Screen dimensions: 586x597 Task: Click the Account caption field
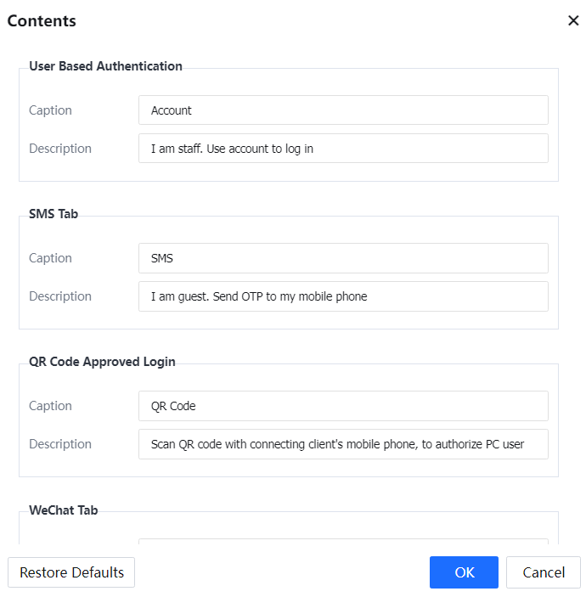(x=343, y=110)
